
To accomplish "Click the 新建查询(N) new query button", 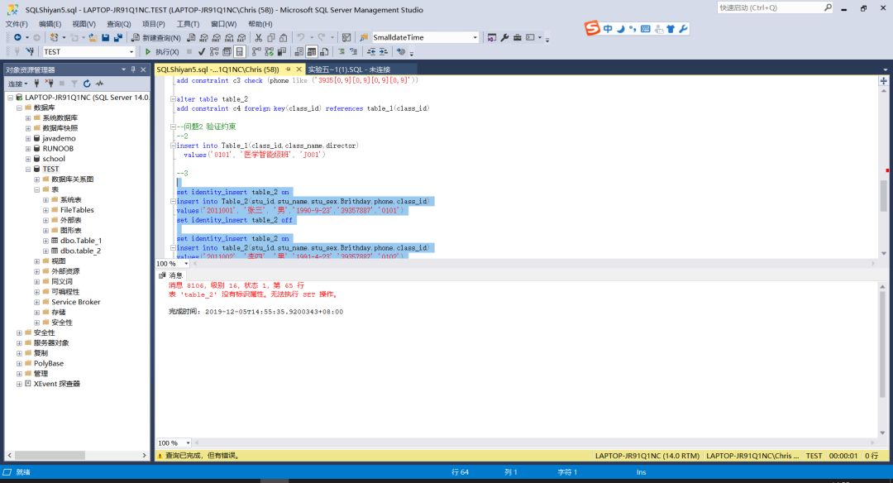I will pos(156,37).
